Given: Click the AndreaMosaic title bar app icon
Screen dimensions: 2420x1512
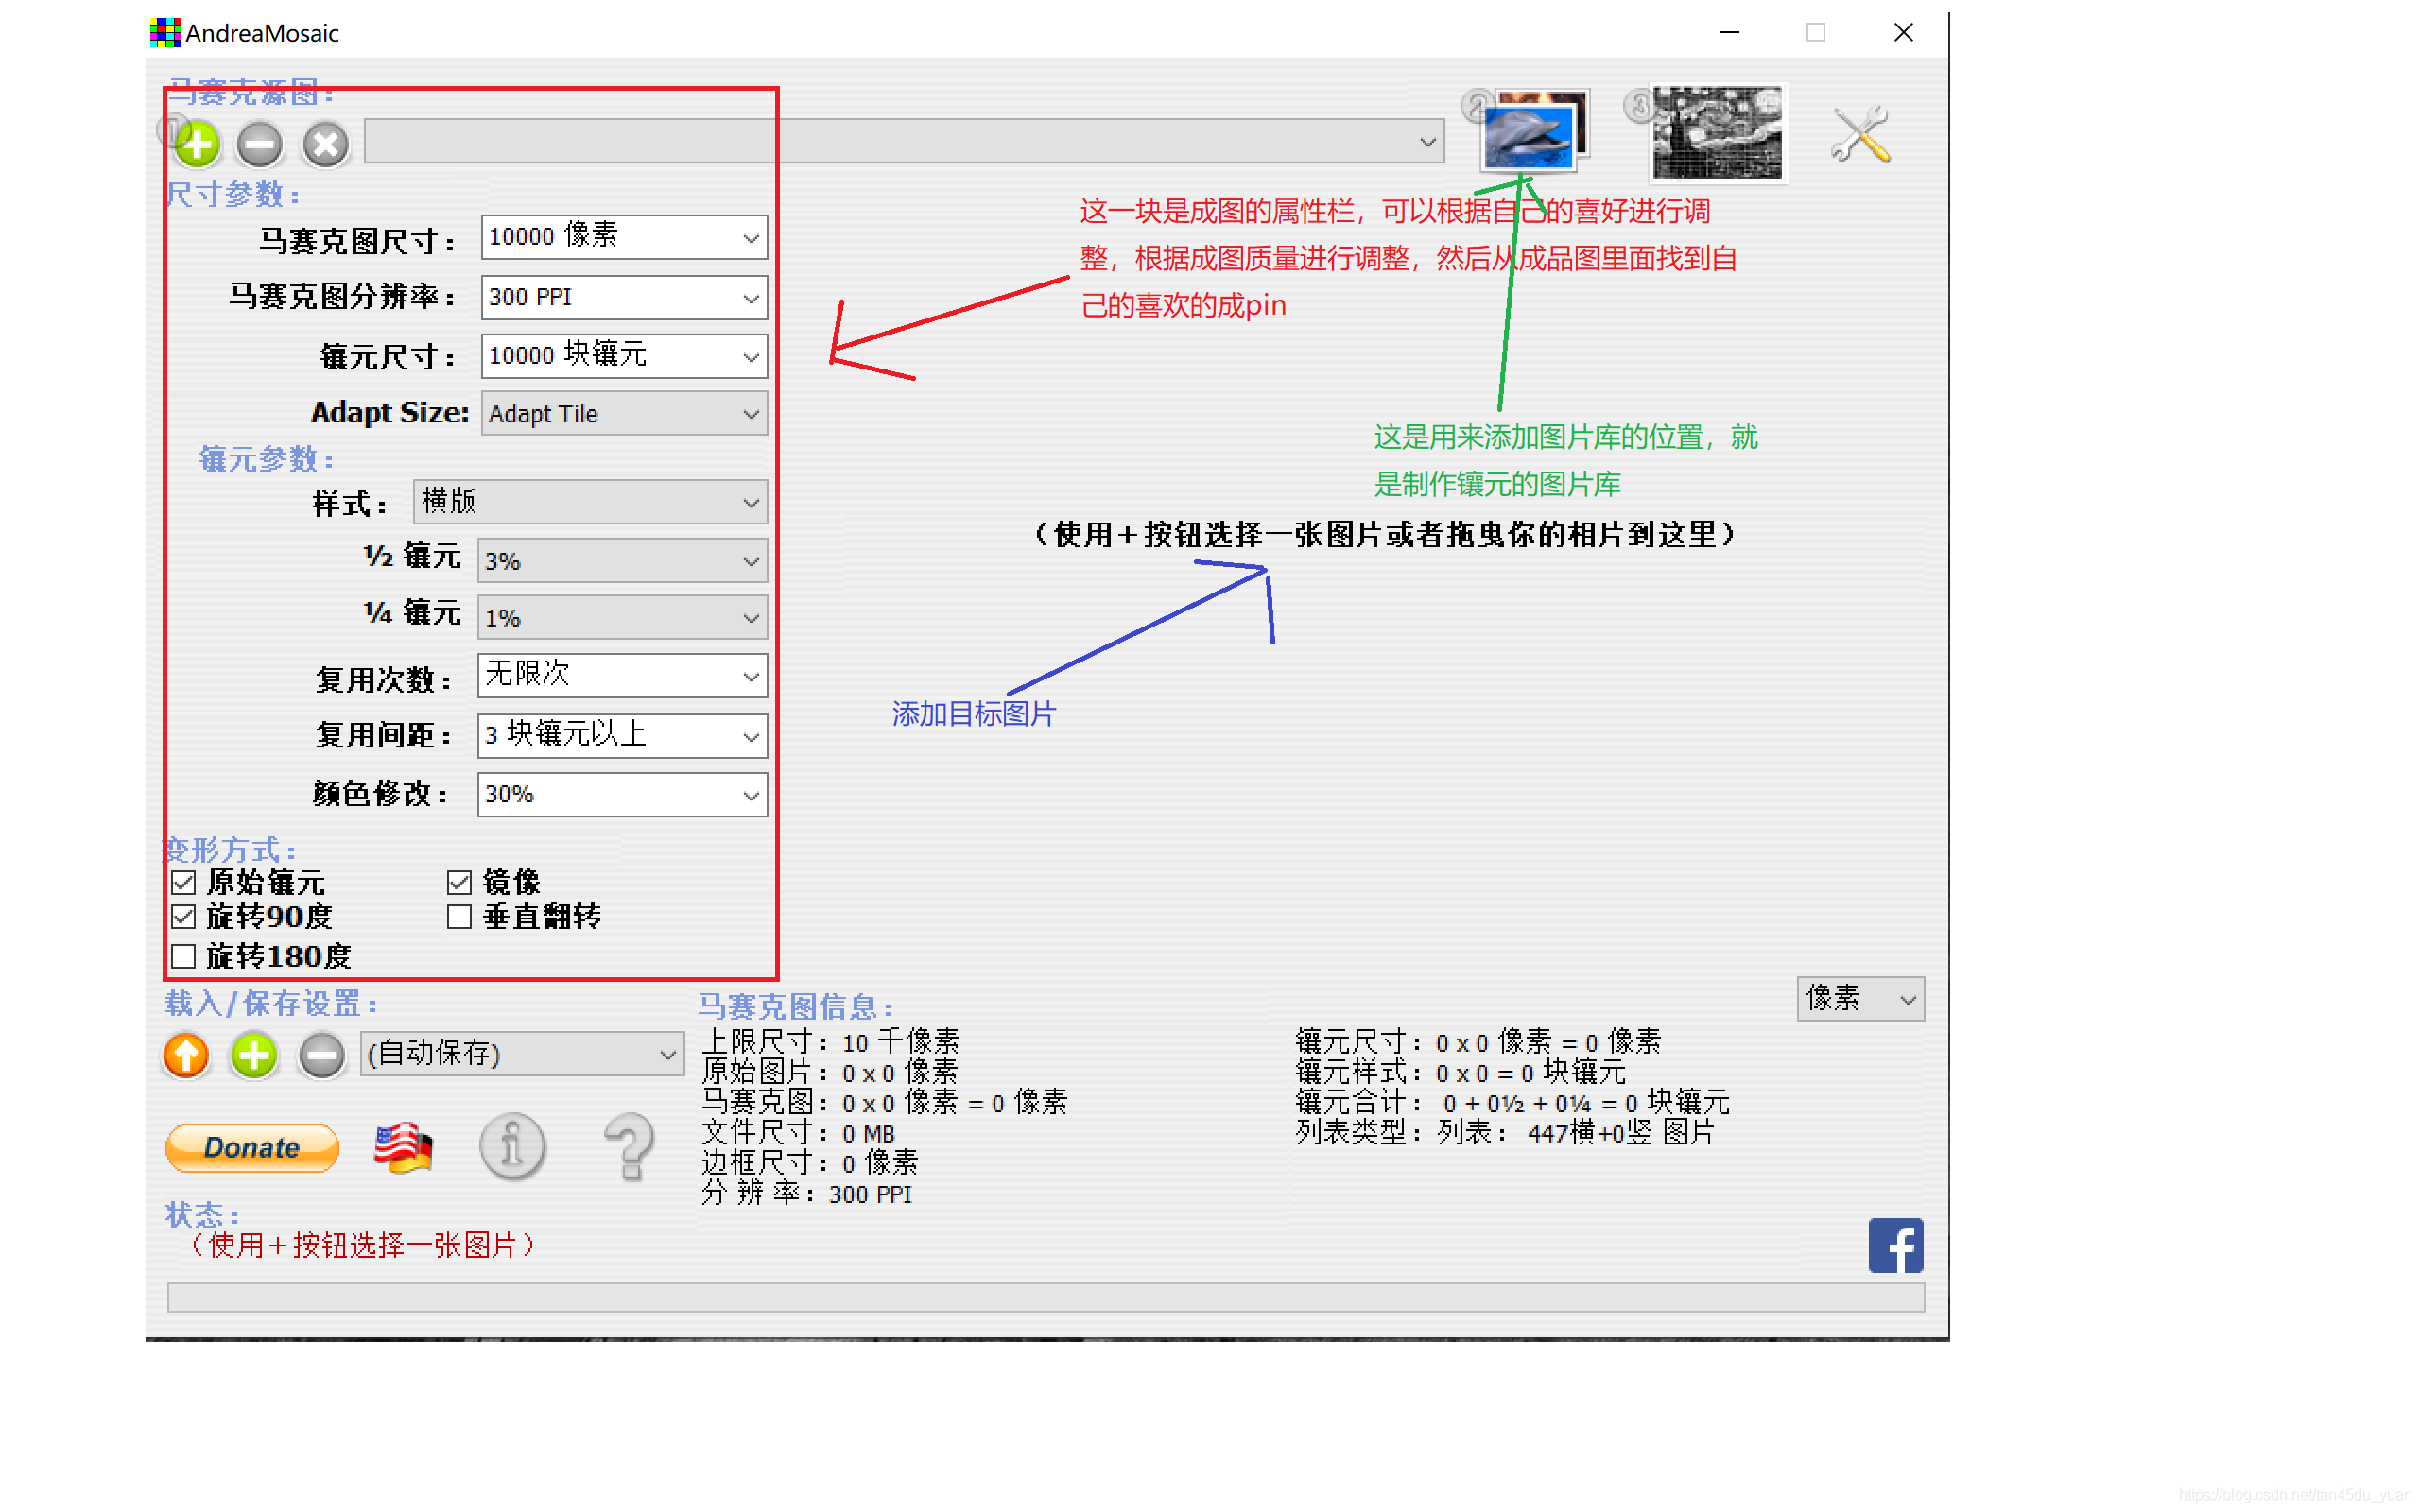Looking at the screenshot, I should [x=165, y=33].
